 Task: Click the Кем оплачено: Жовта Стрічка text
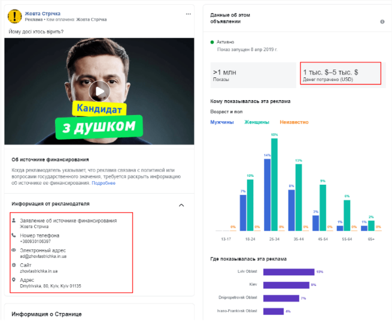[x=77, y=20]
